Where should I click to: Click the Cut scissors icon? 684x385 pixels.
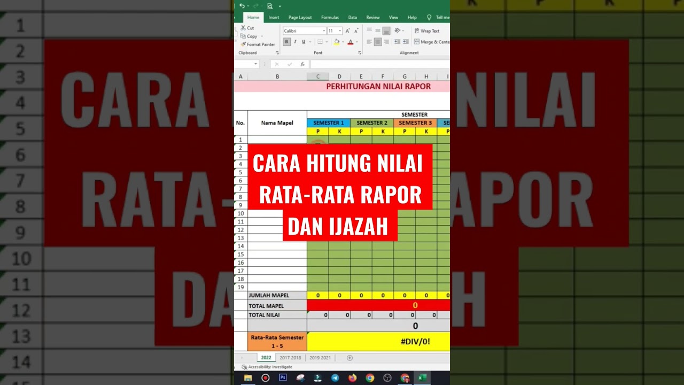243,28
